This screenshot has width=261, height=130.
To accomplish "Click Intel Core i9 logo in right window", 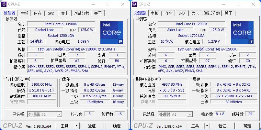I will coord(242,33).
